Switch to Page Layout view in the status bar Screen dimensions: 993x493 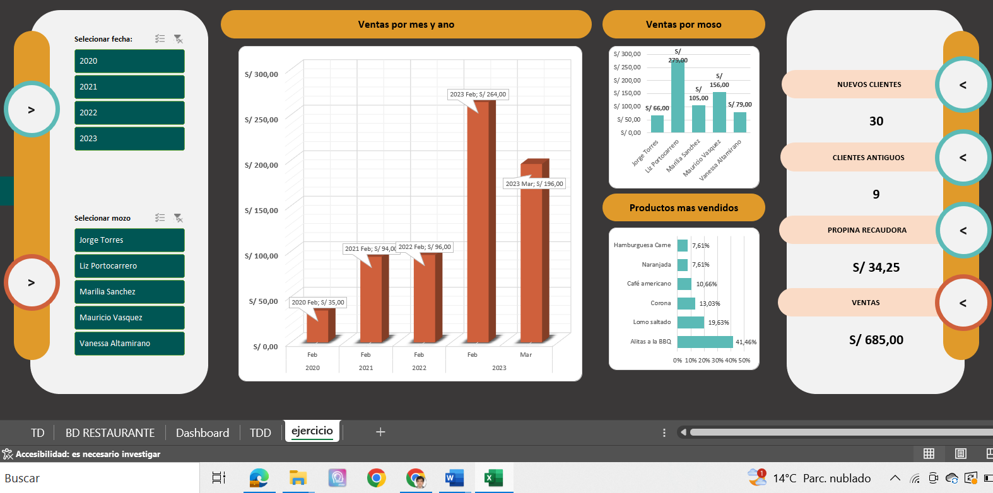tap(960, 453)
